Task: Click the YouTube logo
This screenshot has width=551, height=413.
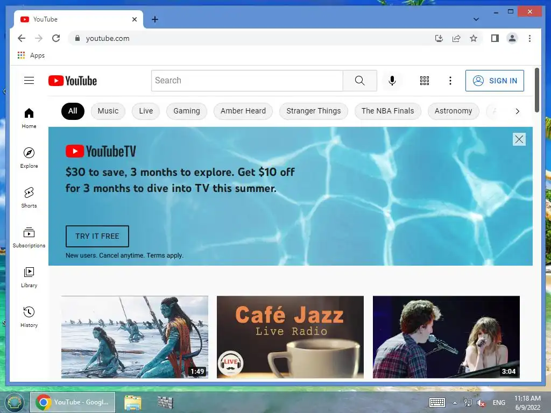Action: [73, 81]
